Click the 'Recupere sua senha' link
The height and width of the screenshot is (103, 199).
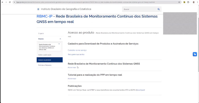click(x=76, y=54)
